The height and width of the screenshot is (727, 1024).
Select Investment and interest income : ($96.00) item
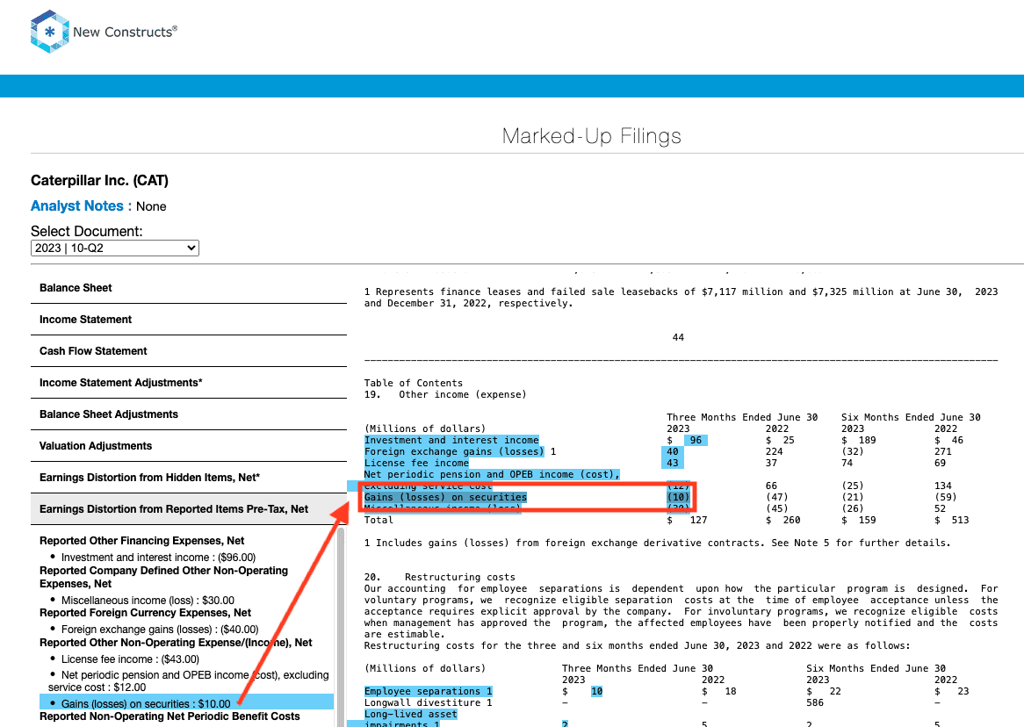point(158,558)
